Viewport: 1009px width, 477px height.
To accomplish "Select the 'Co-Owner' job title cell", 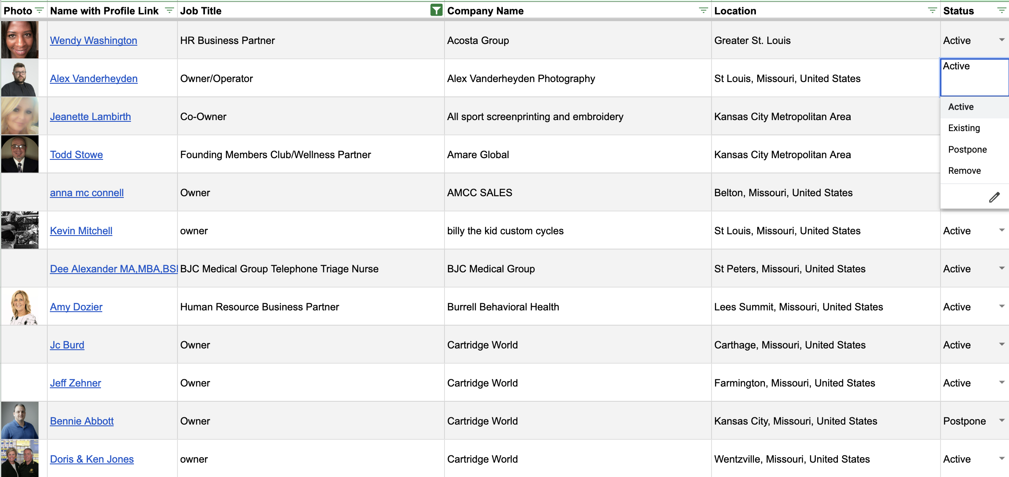I will point(311,116).
